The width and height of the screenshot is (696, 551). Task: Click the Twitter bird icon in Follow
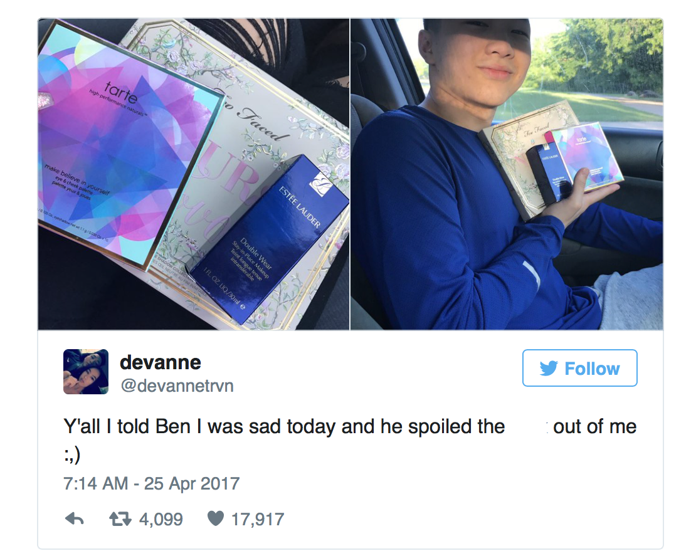click(x=549, y=368)
